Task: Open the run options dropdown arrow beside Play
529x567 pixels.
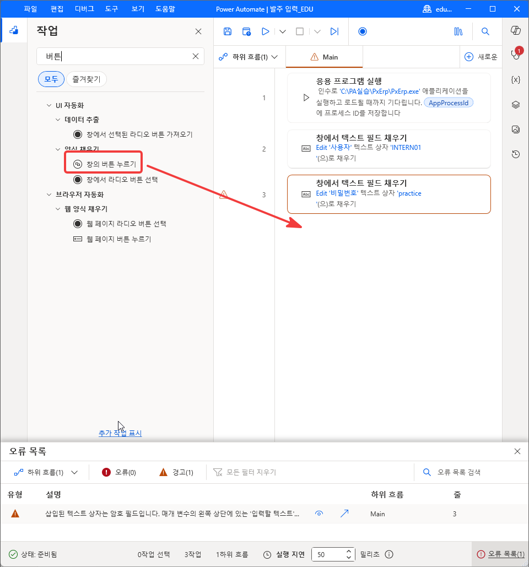Action: (283, 31)
